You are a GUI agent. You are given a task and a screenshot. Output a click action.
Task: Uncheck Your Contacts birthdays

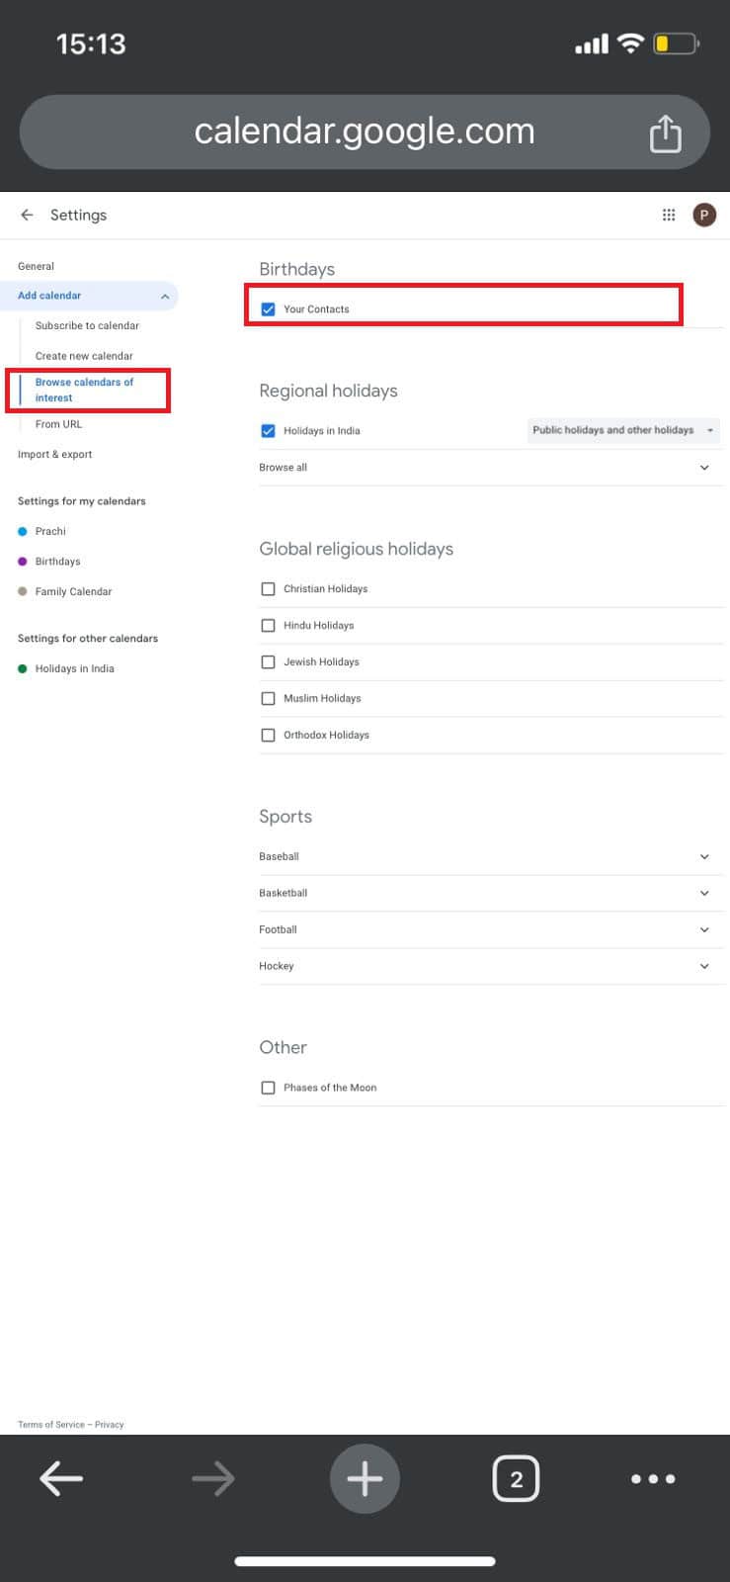(268, 309)
